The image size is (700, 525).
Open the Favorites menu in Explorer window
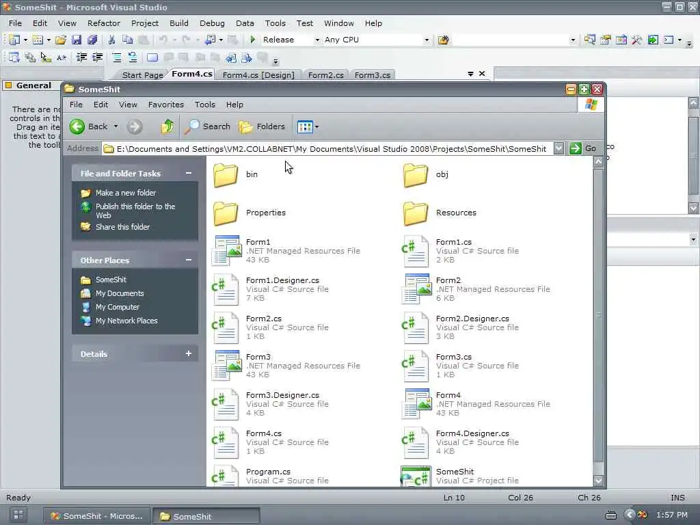coord(166,105)
